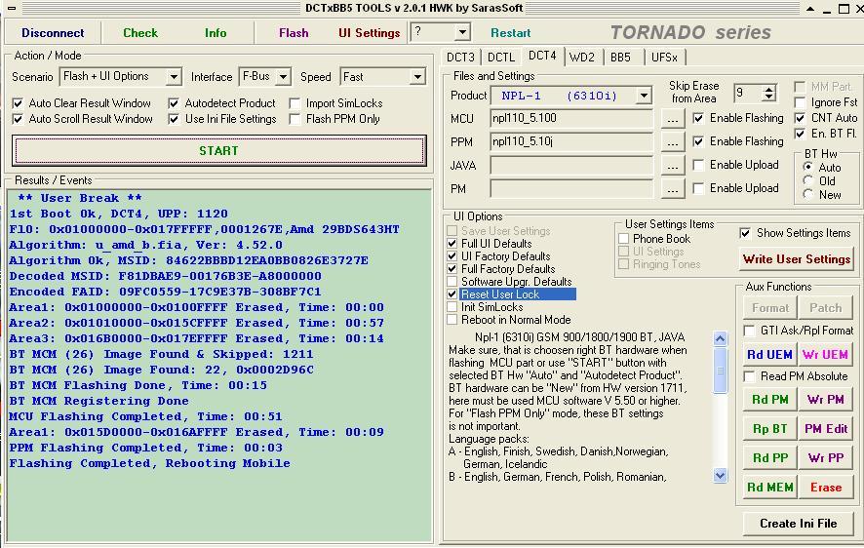Uncheck Reset User Lock option
Viewport: 864px width, 548px height.
(x=452, y=294)
